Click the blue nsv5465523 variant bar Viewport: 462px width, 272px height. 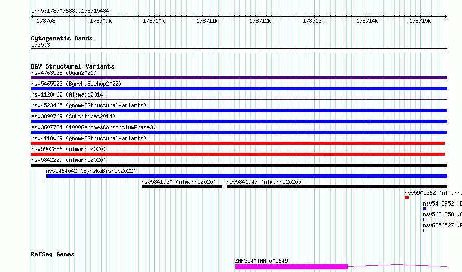[x=239, y=89]
